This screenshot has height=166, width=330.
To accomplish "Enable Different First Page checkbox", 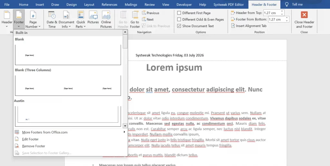I will click(179, 13).
